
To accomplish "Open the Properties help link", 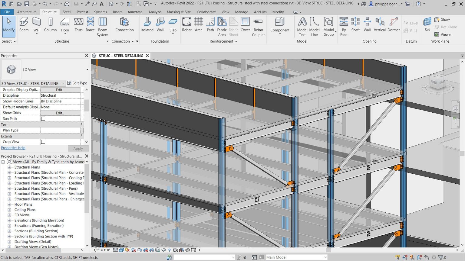I will [13, 148].
